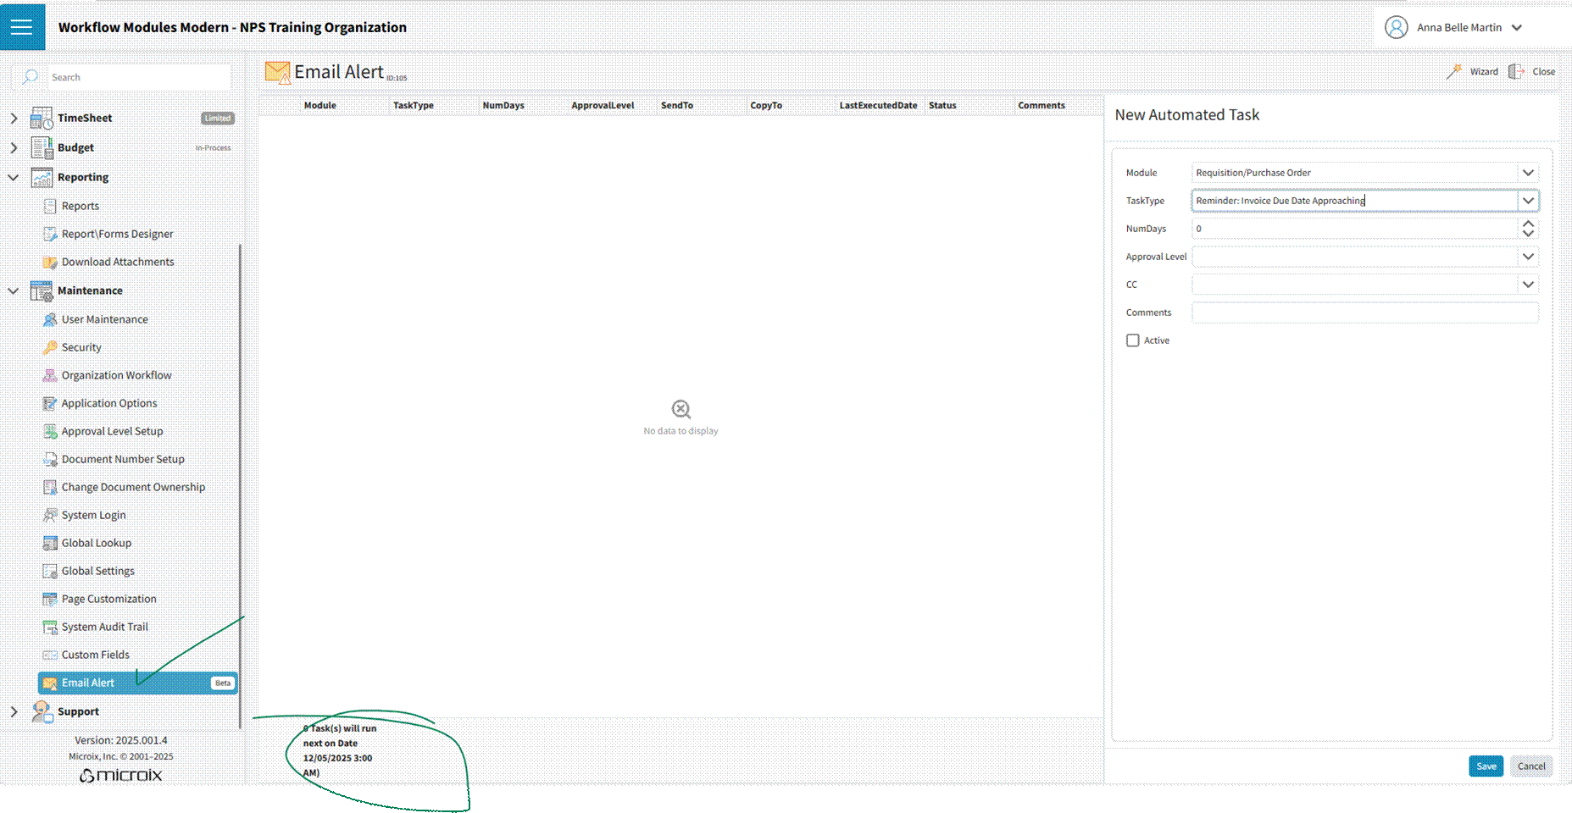Open the hamburger navigation menu
This screenshot has width=1572, height=813.
coord(22,27)
